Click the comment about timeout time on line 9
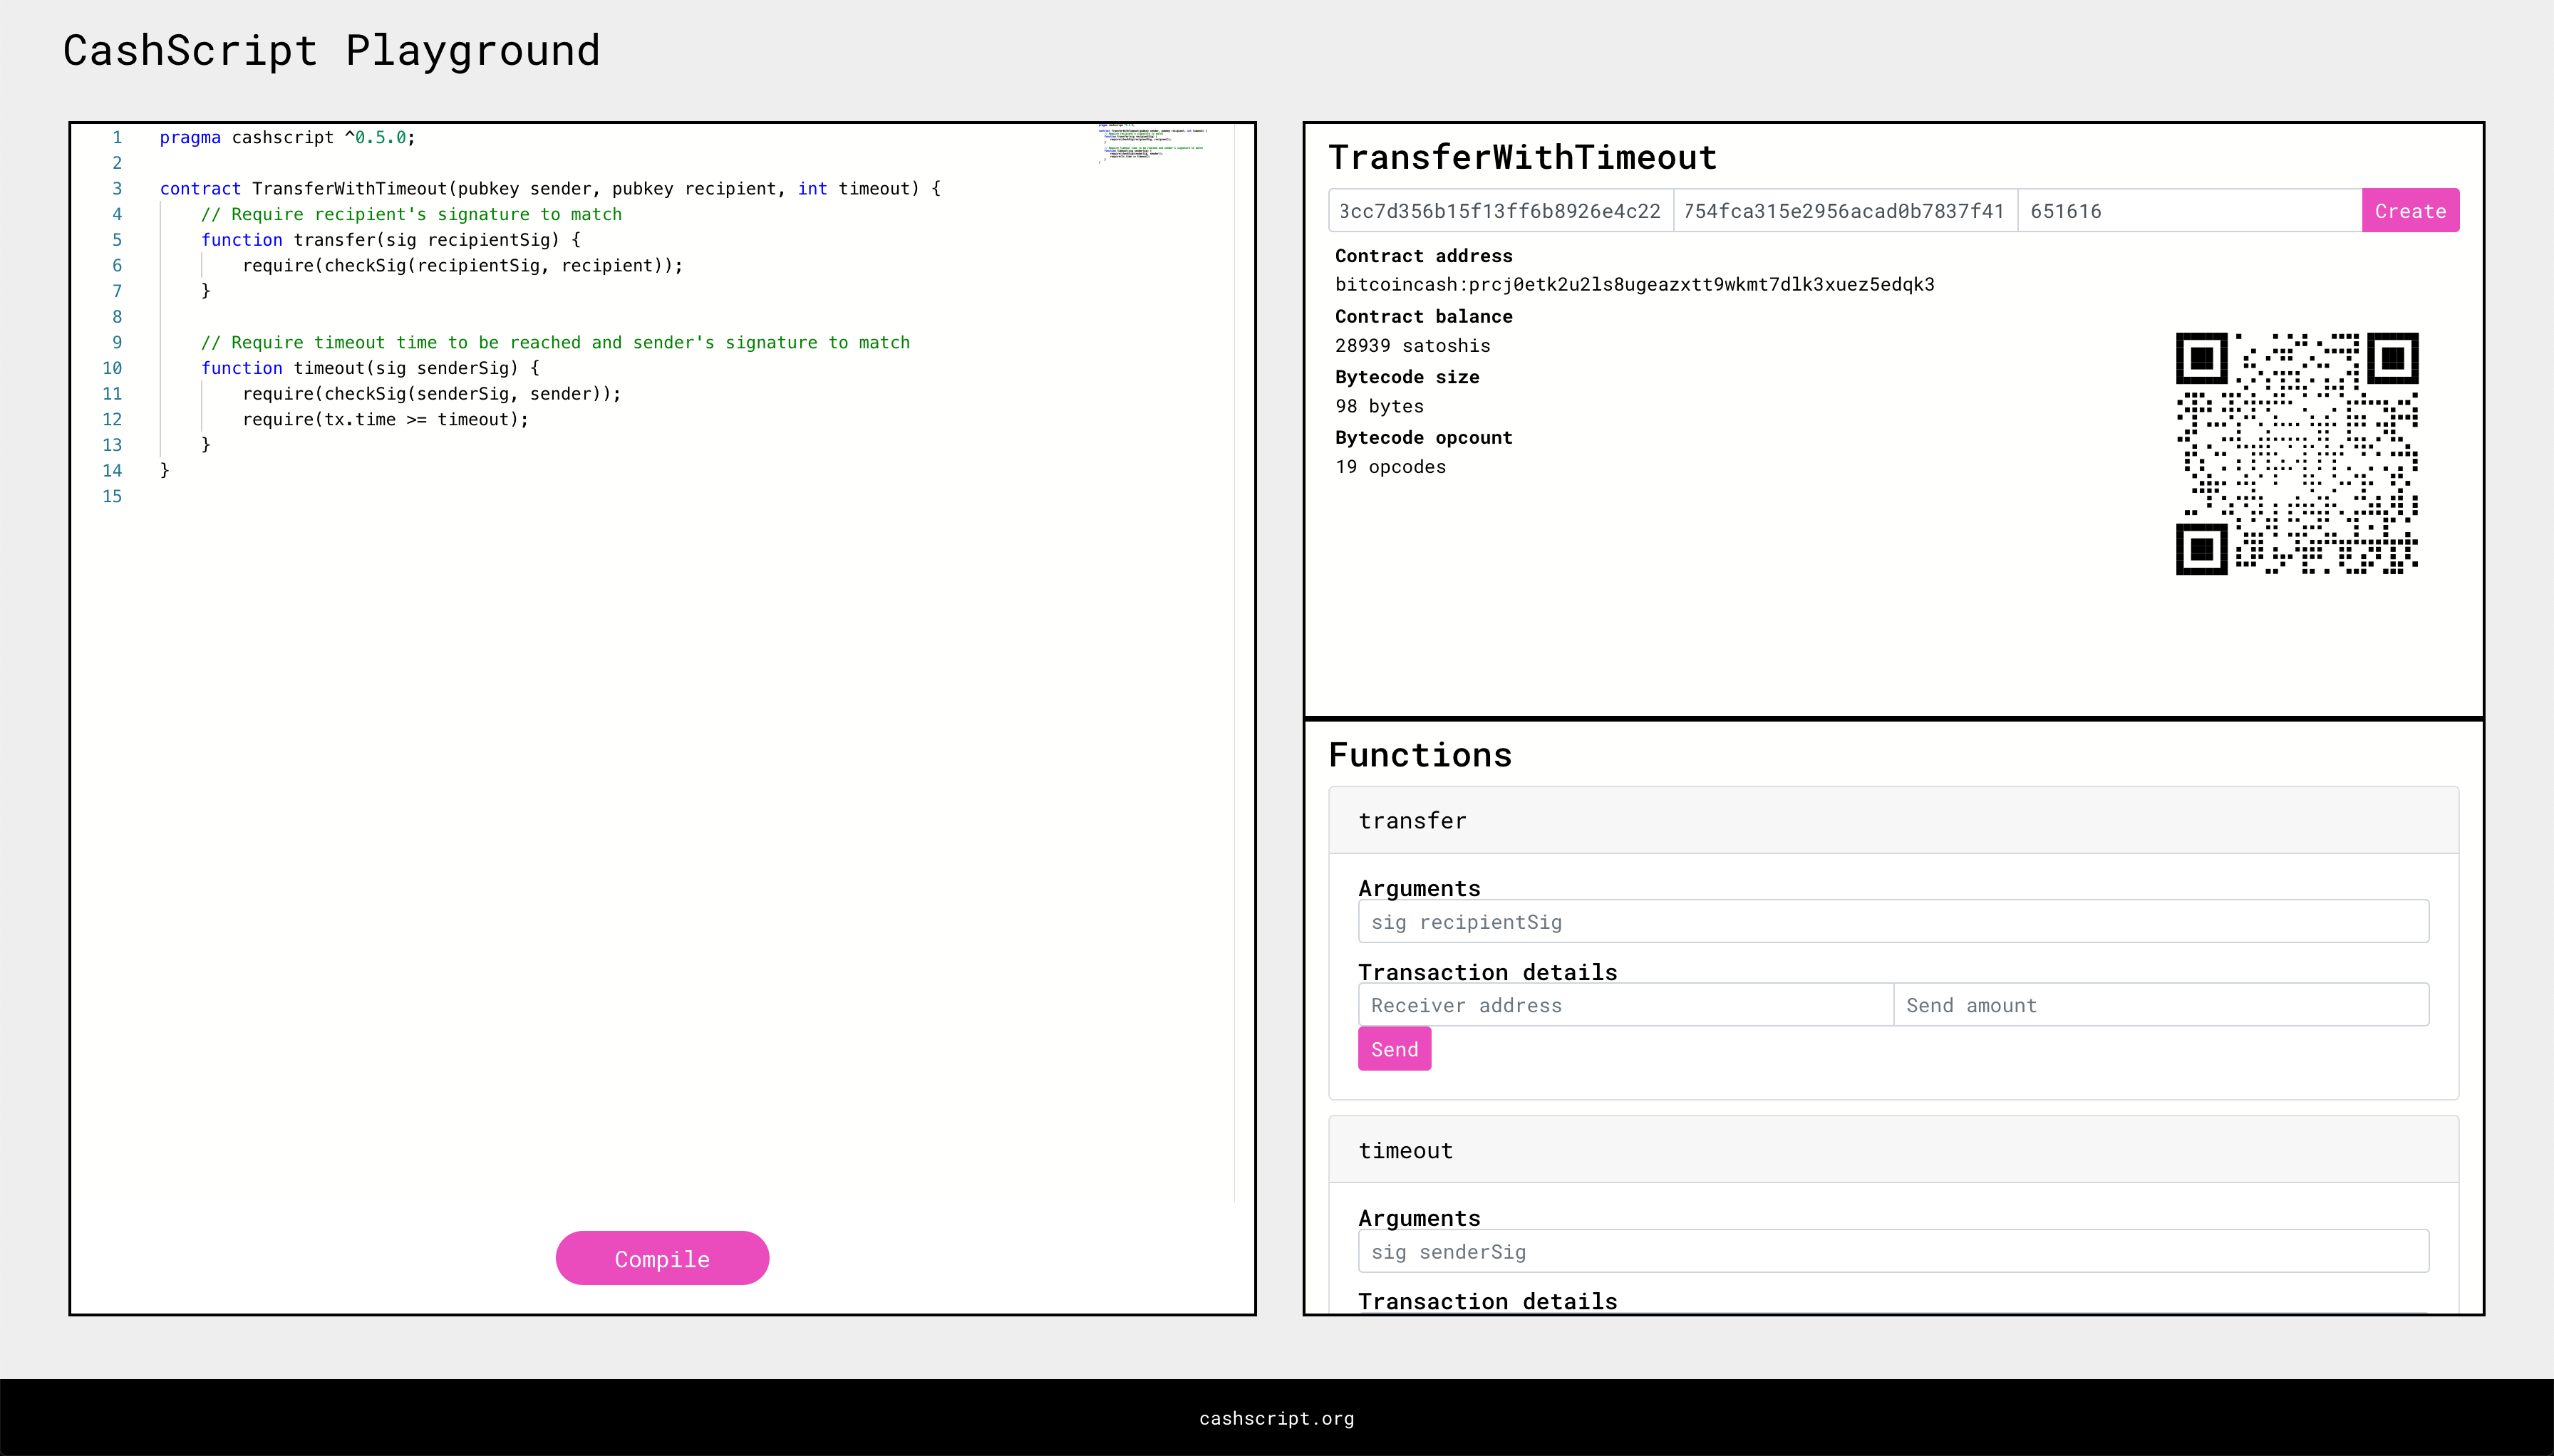The image size is (2554, 1456). [555, 342]
